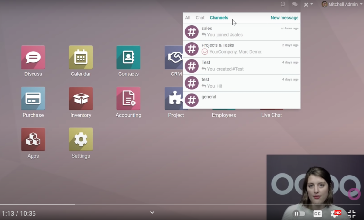The height and width of the screenshot is (220, 364).
Task: Open the capitalized Test channel
Action: [242, 66]
